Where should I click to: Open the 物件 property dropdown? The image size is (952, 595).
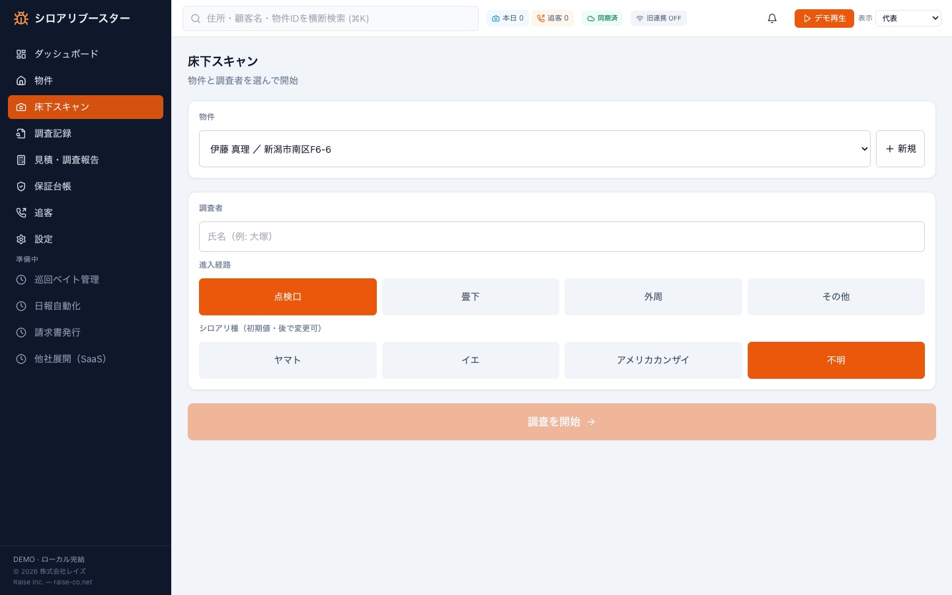pyautogui.click(x=535, y=149)
